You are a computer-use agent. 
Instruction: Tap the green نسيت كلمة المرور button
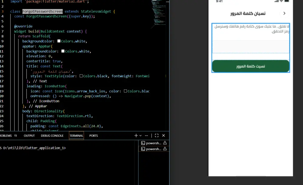point(251,66)
